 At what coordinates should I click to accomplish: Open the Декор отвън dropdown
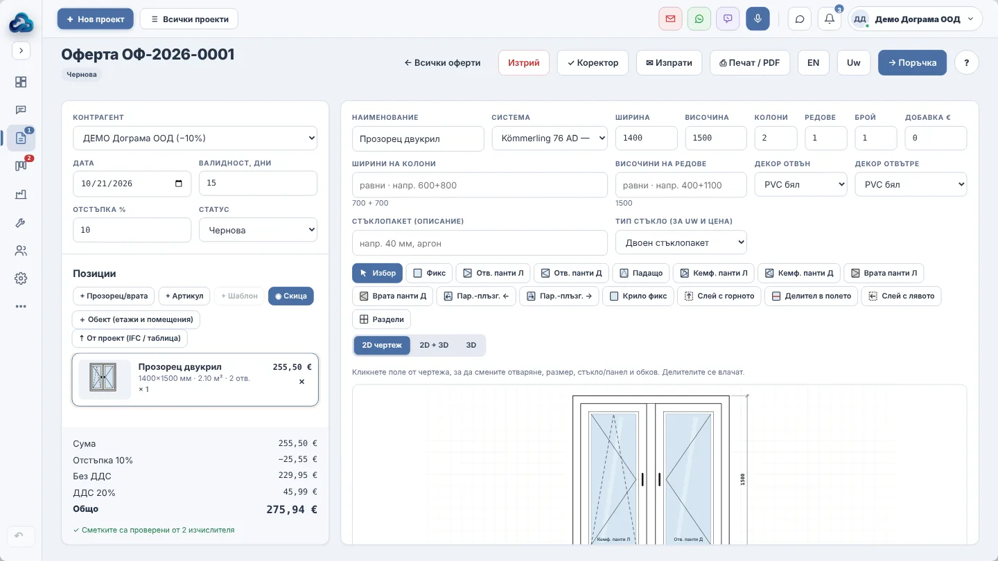pyautogui.click(x=800, y=184)
